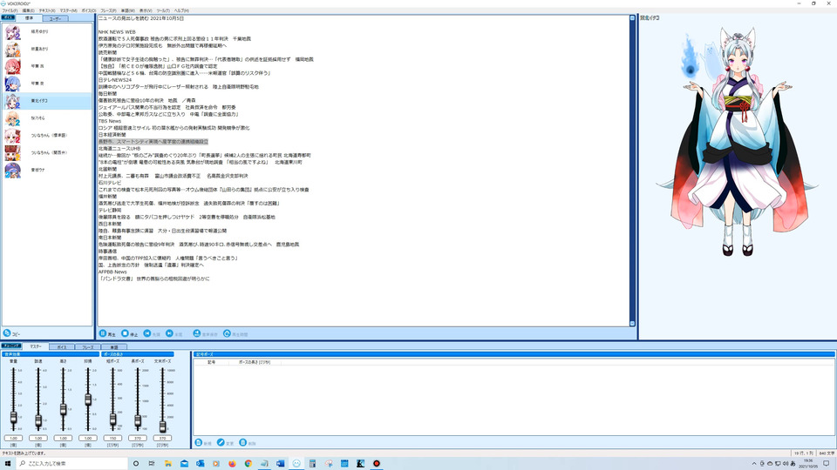The height and width of the screenshot is (470, 837).
Task: Switch to the 標準 voice tab
Action: (x=29, y=18)
